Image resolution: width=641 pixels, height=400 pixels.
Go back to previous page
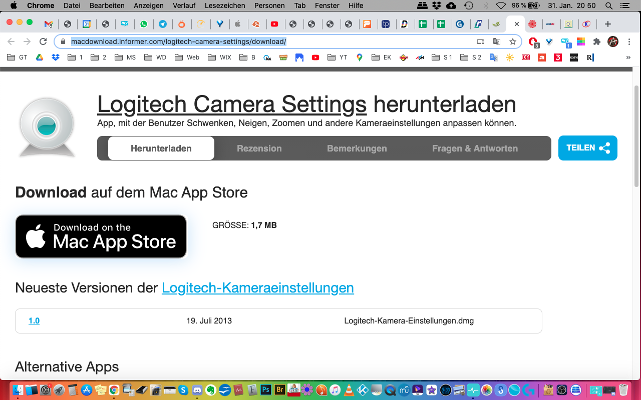point(11,41)
